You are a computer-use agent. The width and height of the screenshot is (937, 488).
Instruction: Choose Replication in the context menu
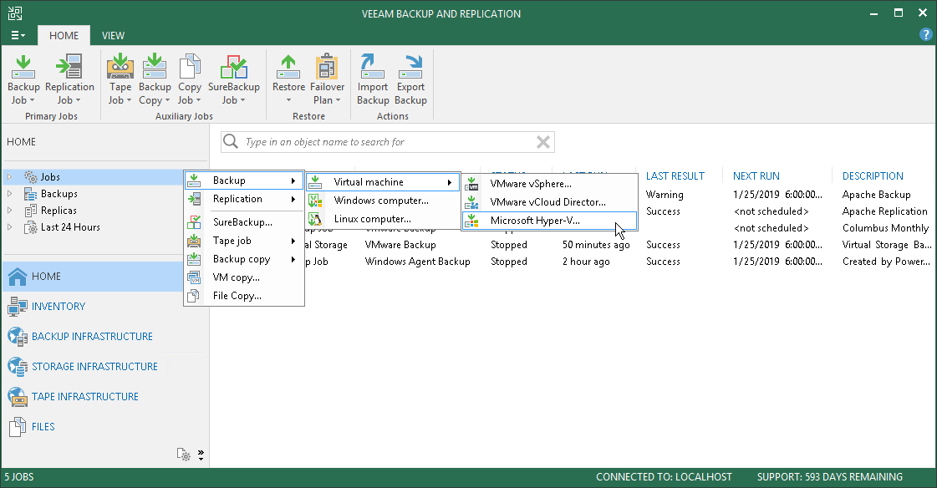pos(244,199)
